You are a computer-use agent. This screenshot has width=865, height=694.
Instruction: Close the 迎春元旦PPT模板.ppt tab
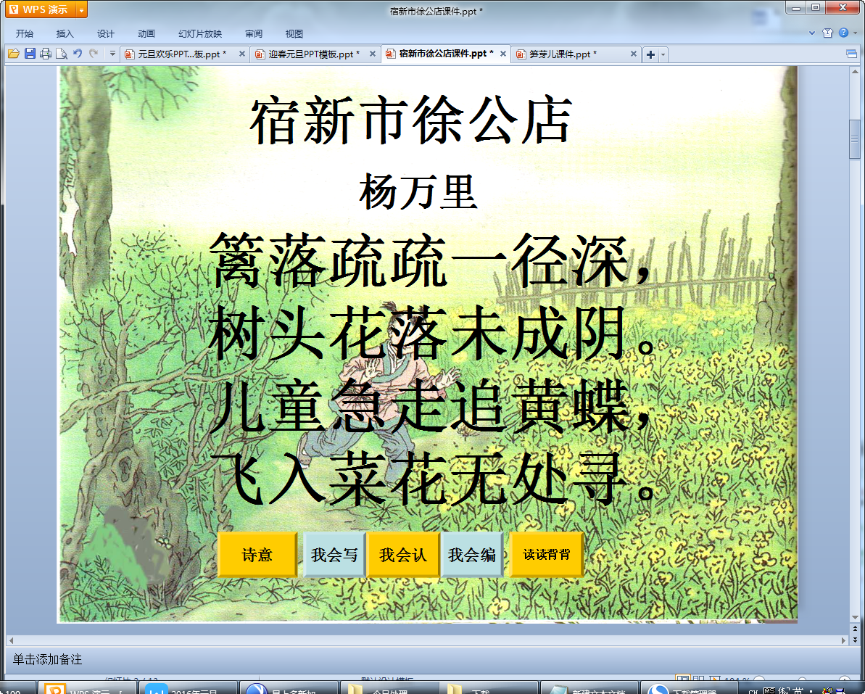(x=373, y=54)
